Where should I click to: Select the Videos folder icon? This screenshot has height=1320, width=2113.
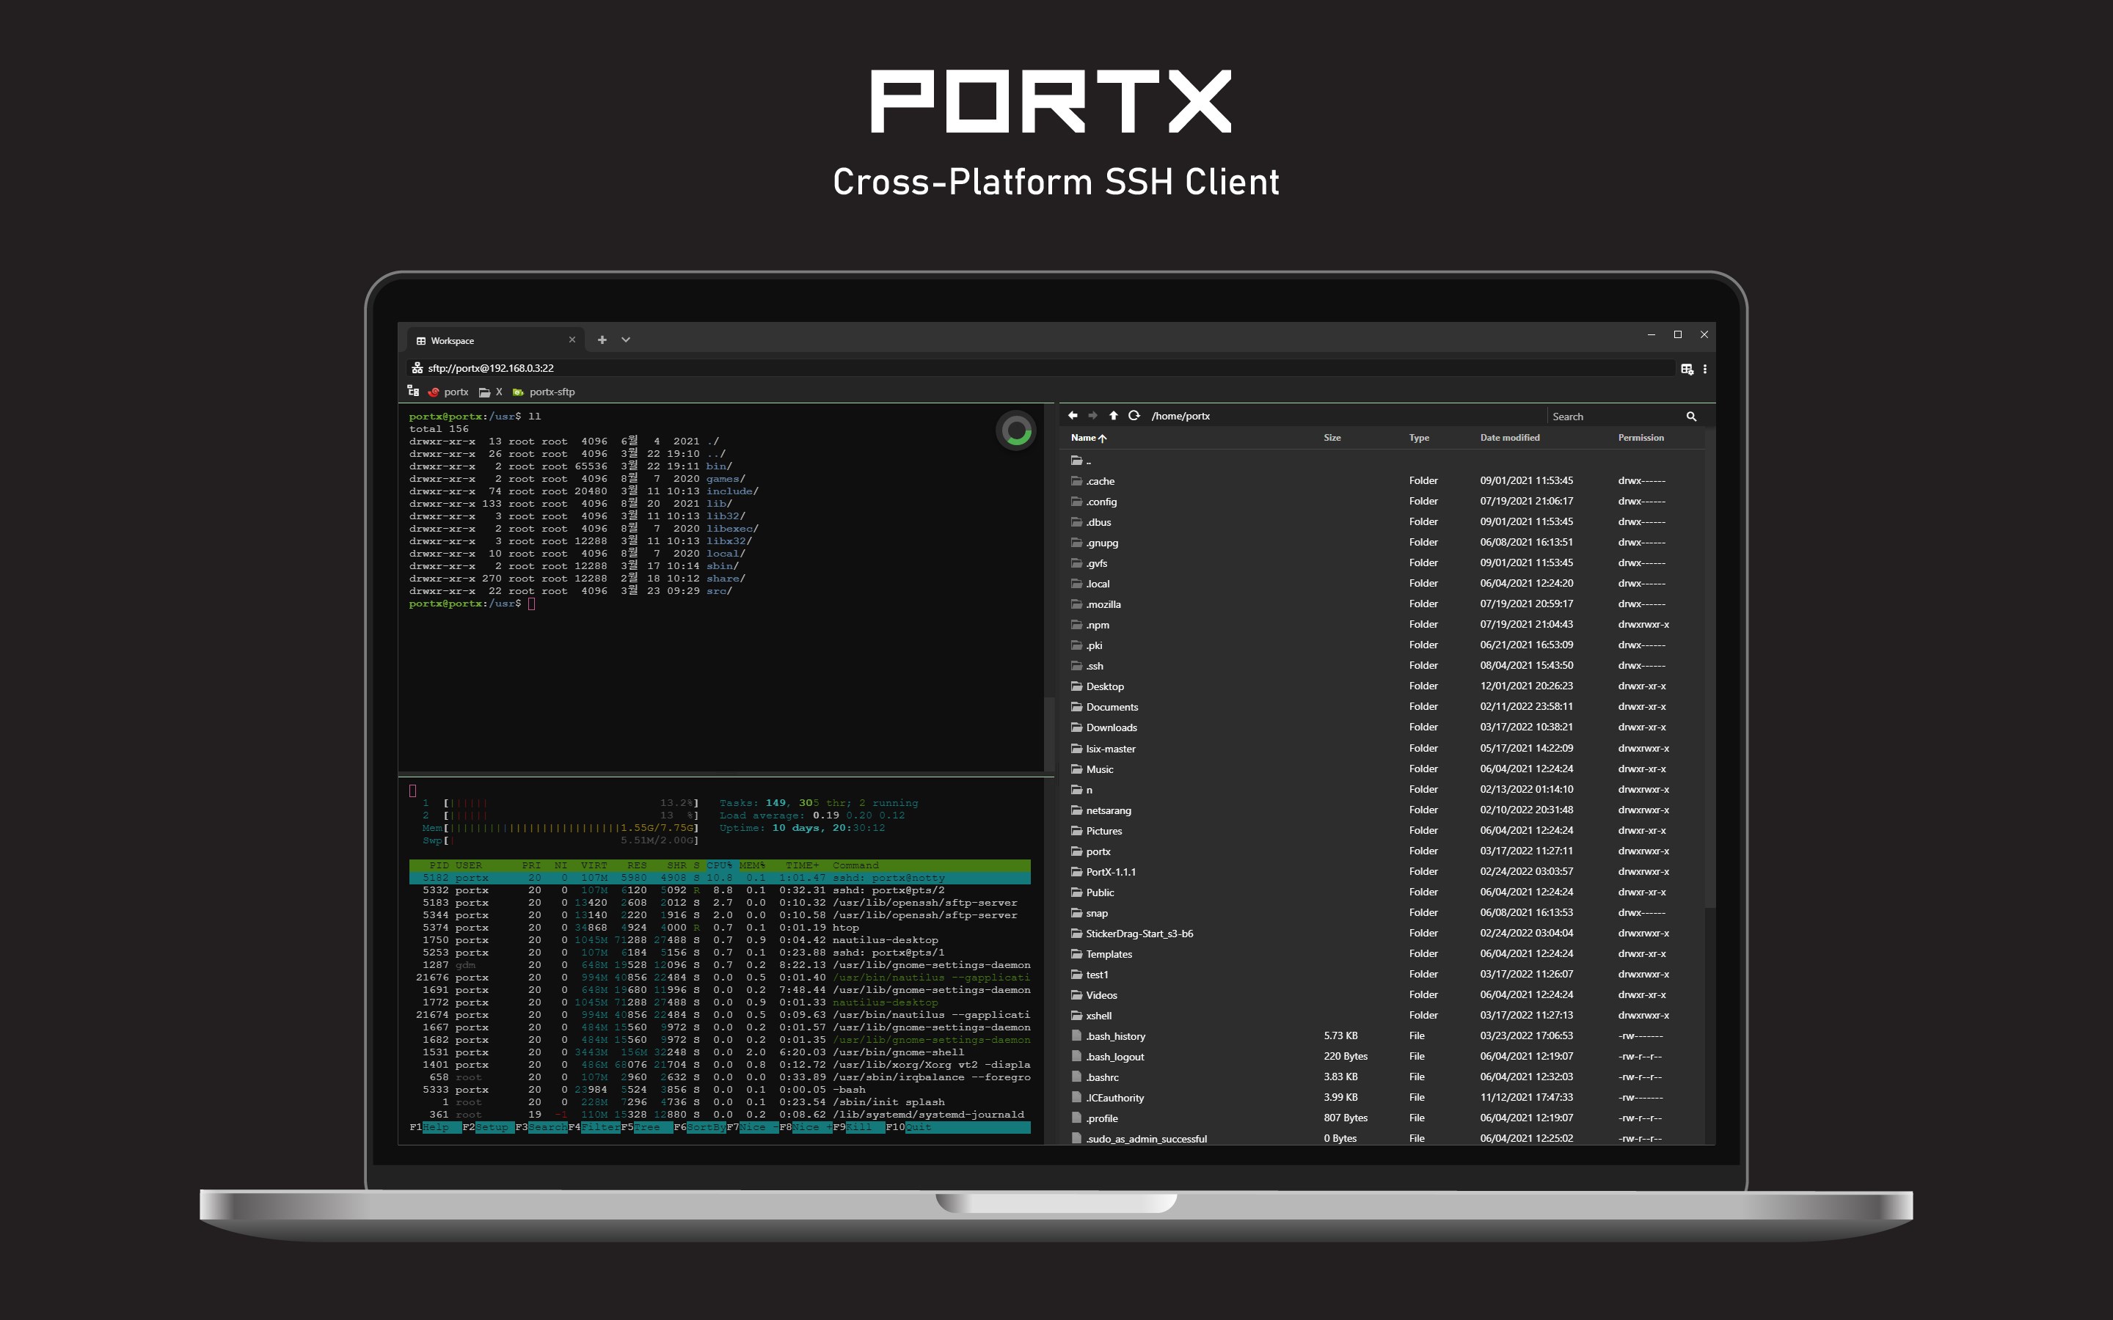[1076, 995]
